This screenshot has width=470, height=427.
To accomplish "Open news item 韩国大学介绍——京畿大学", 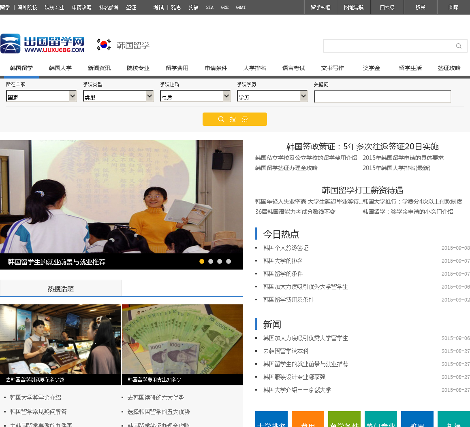I will 297,390.
